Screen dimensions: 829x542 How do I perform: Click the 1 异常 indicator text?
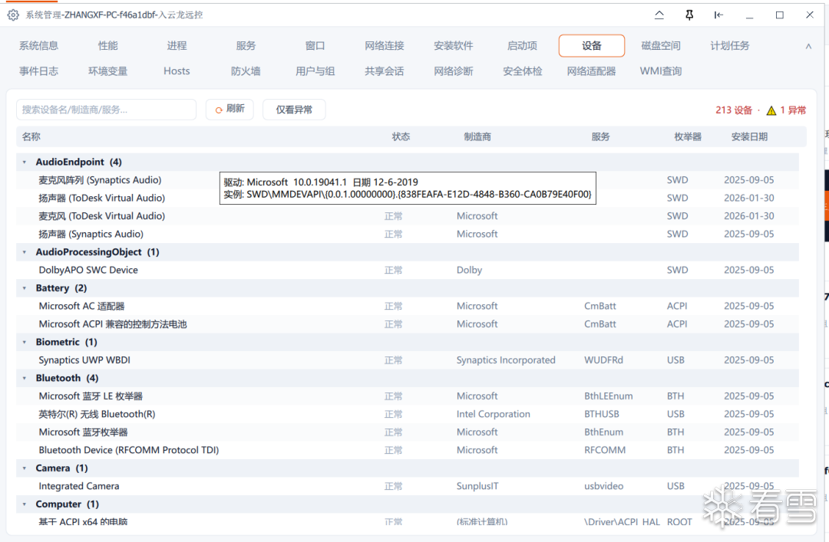[793, 110]
